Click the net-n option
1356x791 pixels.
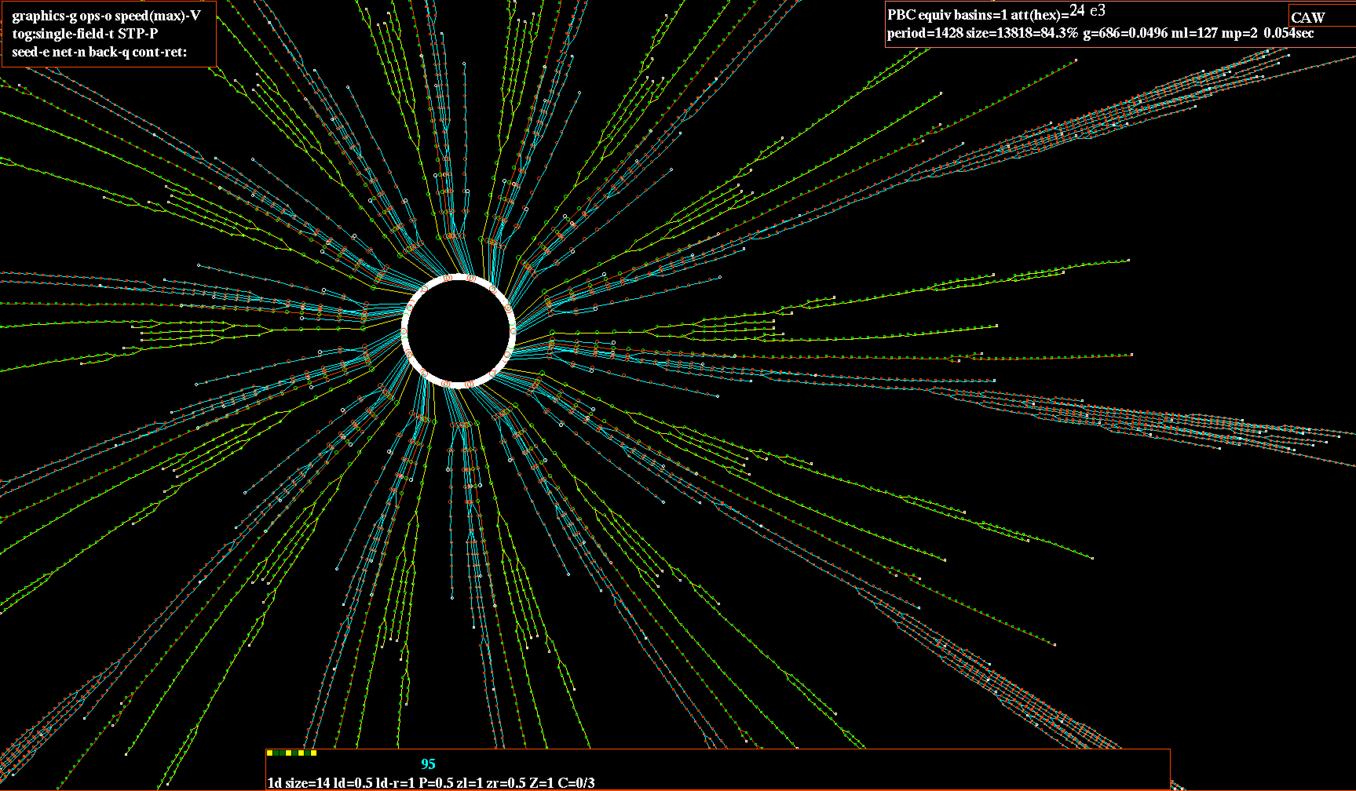69,52
